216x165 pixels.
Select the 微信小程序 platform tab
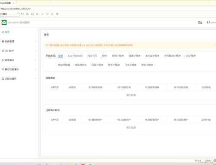point(118,56)
